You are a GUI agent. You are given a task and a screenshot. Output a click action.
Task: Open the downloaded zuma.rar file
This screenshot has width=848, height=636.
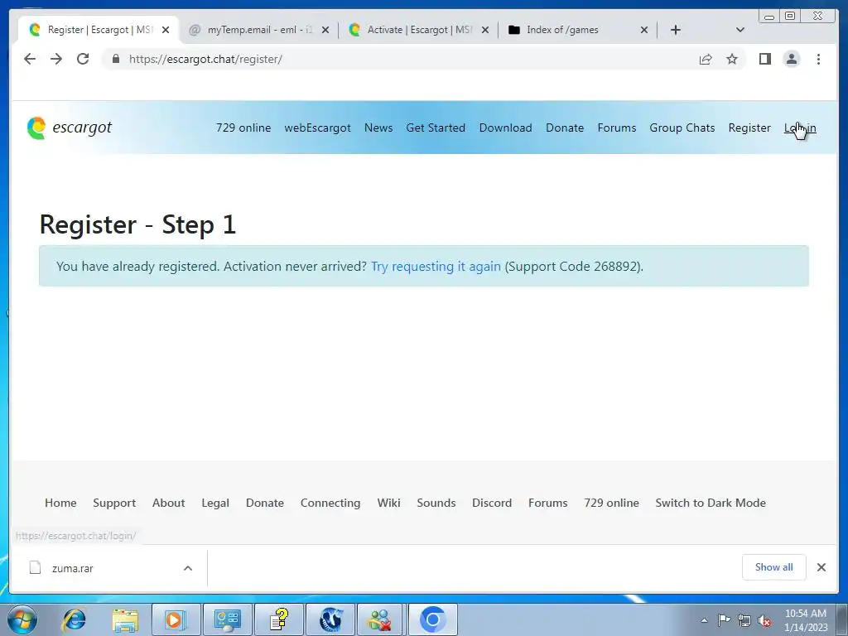pyautogui.click(x=73, y=568)
